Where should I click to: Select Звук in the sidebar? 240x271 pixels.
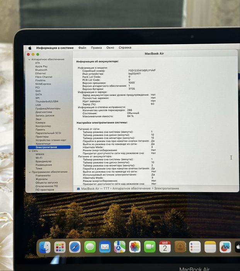pyautogui.click(x=39, y=119)
